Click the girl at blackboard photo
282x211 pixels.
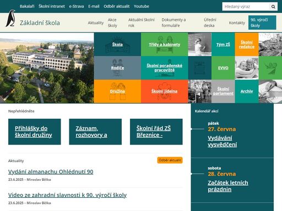tap(200, 45)
